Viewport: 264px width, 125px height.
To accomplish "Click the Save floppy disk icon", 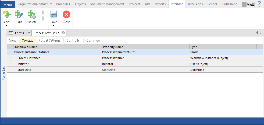I will point(54,14).
